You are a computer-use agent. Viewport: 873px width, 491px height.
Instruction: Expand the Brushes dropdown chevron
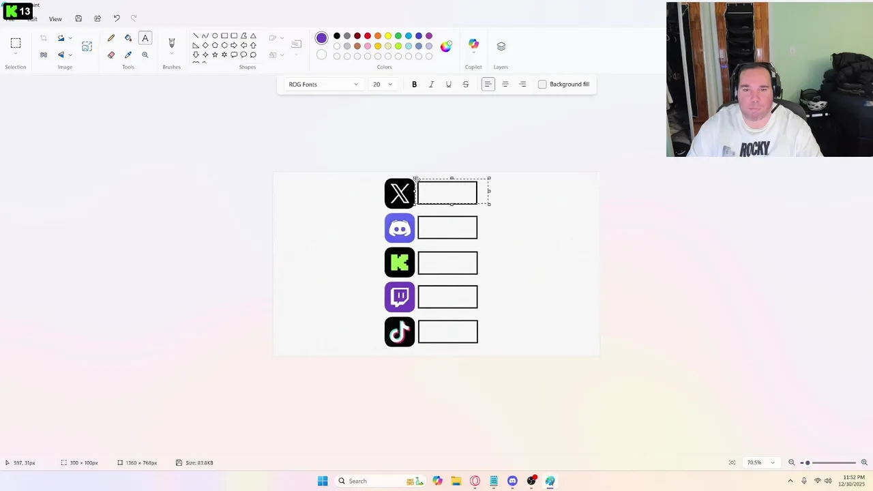[172, 55]
